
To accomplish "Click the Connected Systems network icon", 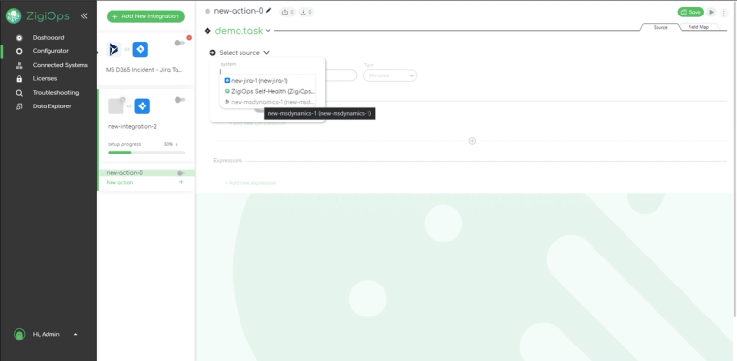I will pyautogui.click(x=19, y=65).
